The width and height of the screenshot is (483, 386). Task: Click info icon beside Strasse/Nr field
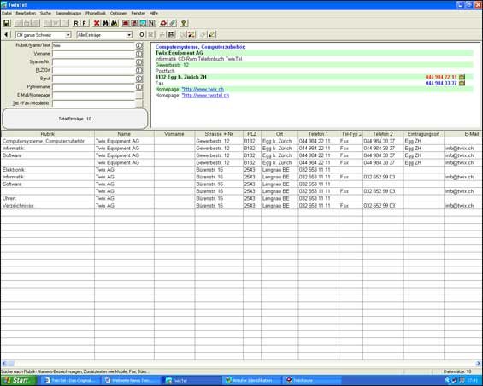point(139,62)
